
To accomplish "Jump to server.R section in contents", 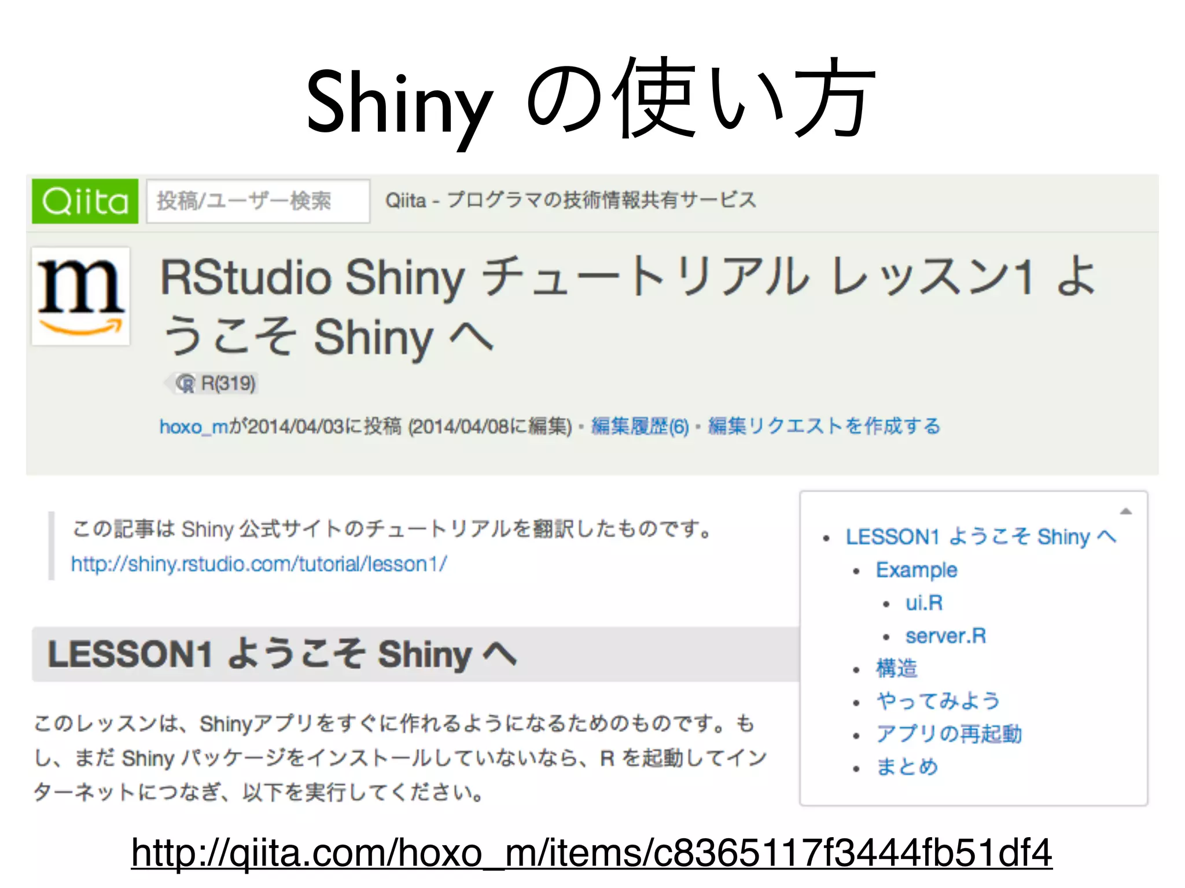I will [x=945, y=636].
